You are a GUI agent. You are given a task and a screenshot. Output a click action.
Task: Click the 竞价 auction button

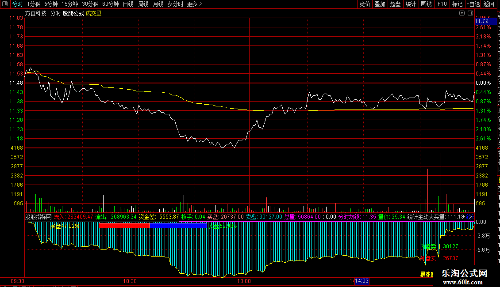click(365, 4)
